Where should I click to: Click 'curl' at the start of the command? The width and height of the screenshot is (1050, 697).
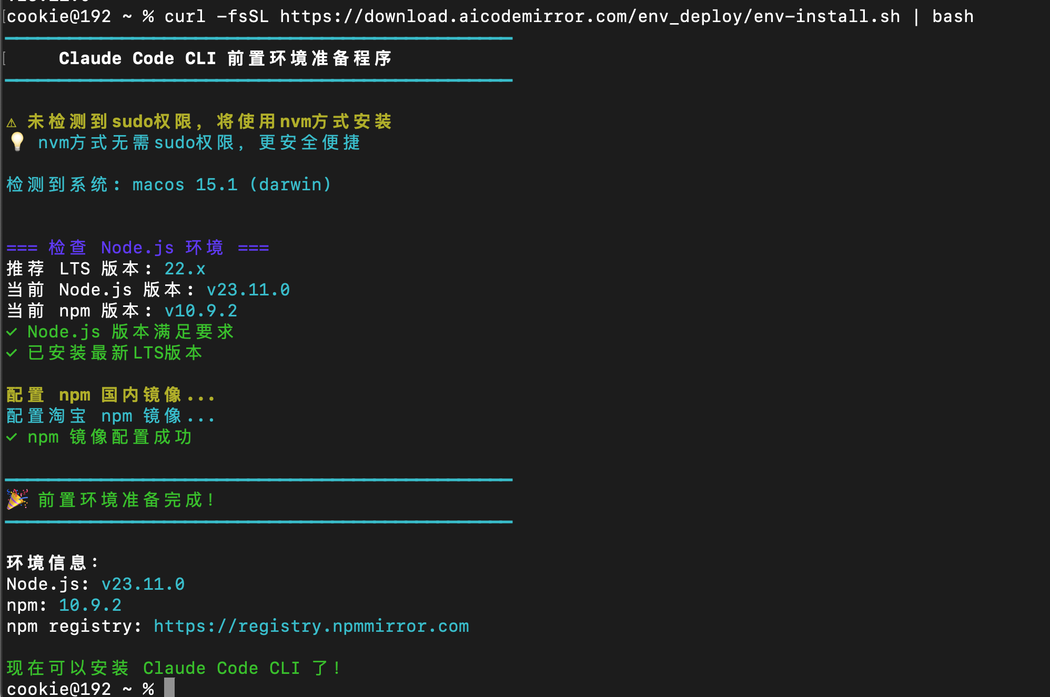185,16
